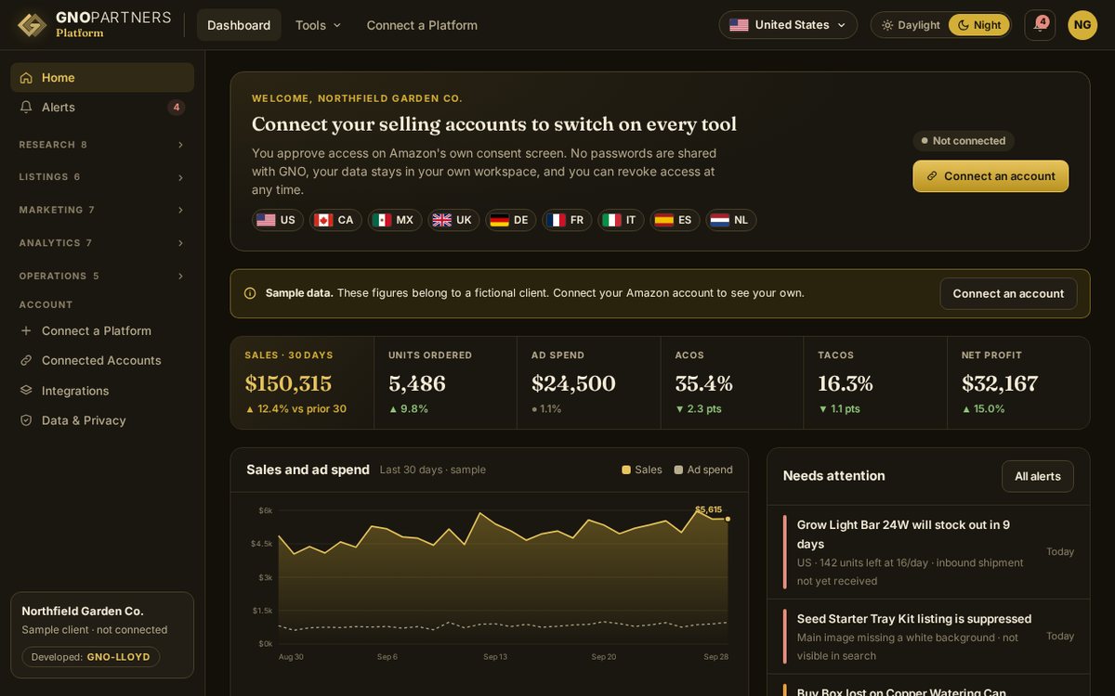The width and height of the screenshot is (1115, 696).
Task: Open the Seed Starter Tray Kit suppressed alert
Action: (x=928, y=637)
